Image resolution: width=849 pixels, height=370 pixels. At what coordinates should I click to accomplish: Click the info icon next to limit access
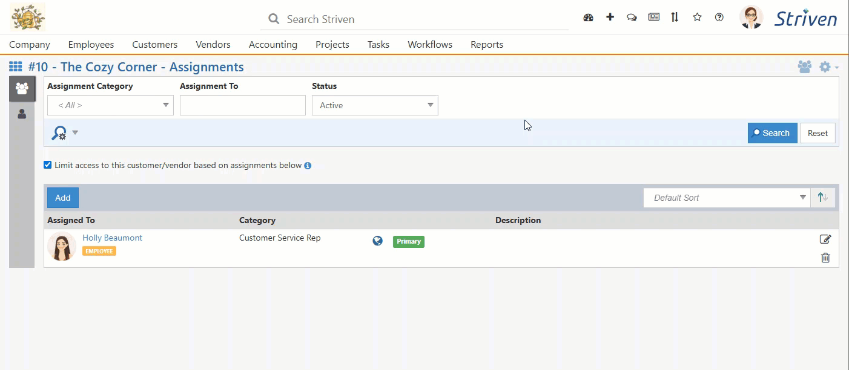(x=309, y=164)
